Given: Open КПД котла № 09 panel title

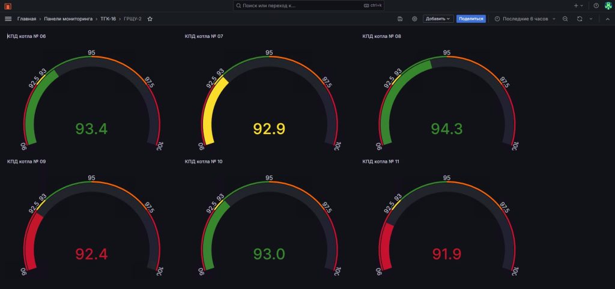Looking at the screenshot, I should tap(26, 162).
